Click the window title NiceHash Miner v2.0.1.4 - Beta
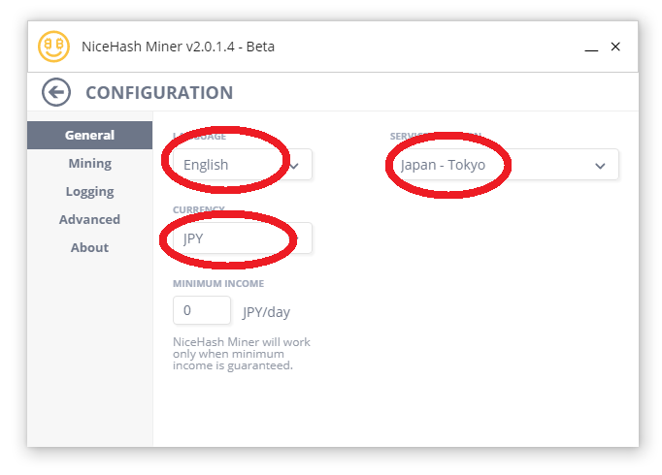Screen dimensions: 662x475 click(x=178, y=47)
